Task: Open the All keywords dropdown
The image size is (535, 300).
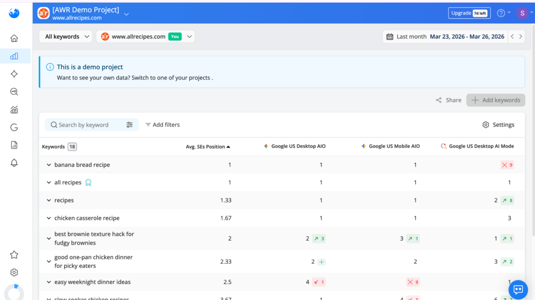Action: [x=66, y=37]
